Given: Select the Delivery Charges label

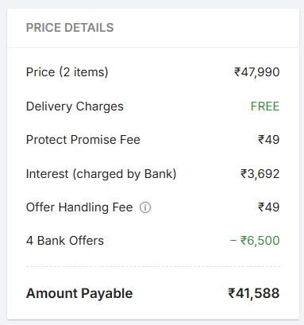Looking at the screenshot, I should (x=75, y=106).
